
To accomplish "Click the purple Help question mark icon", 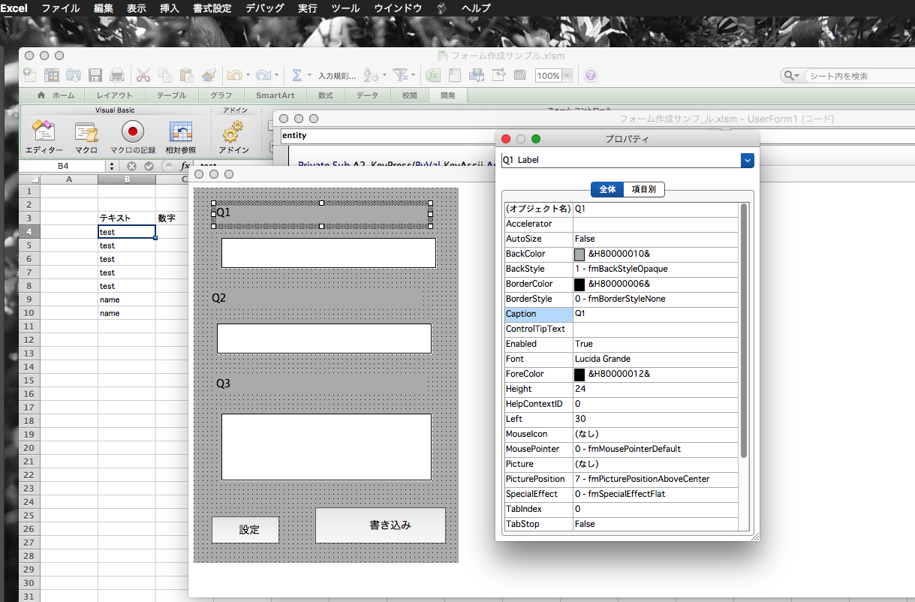I will [x=591, y=75].
